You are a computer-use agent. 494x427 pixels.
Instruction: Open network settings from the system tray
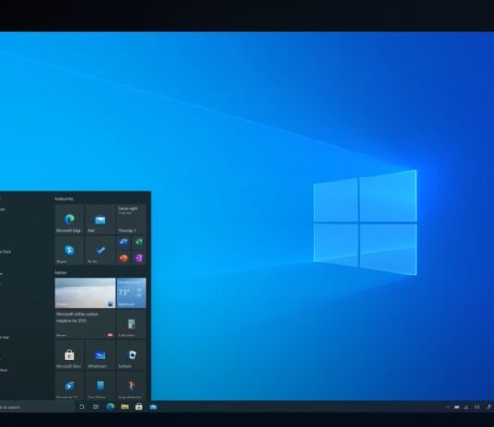466,407
